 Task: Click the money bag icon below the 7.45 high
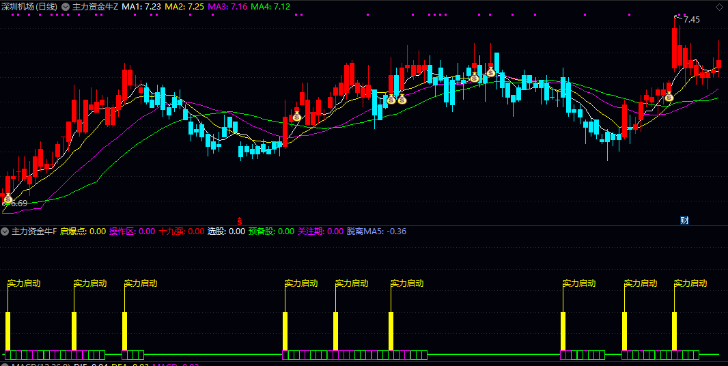(x=669, y=97)
